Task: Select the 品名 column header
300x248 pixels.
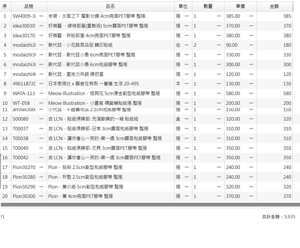Action: [111, 6]
